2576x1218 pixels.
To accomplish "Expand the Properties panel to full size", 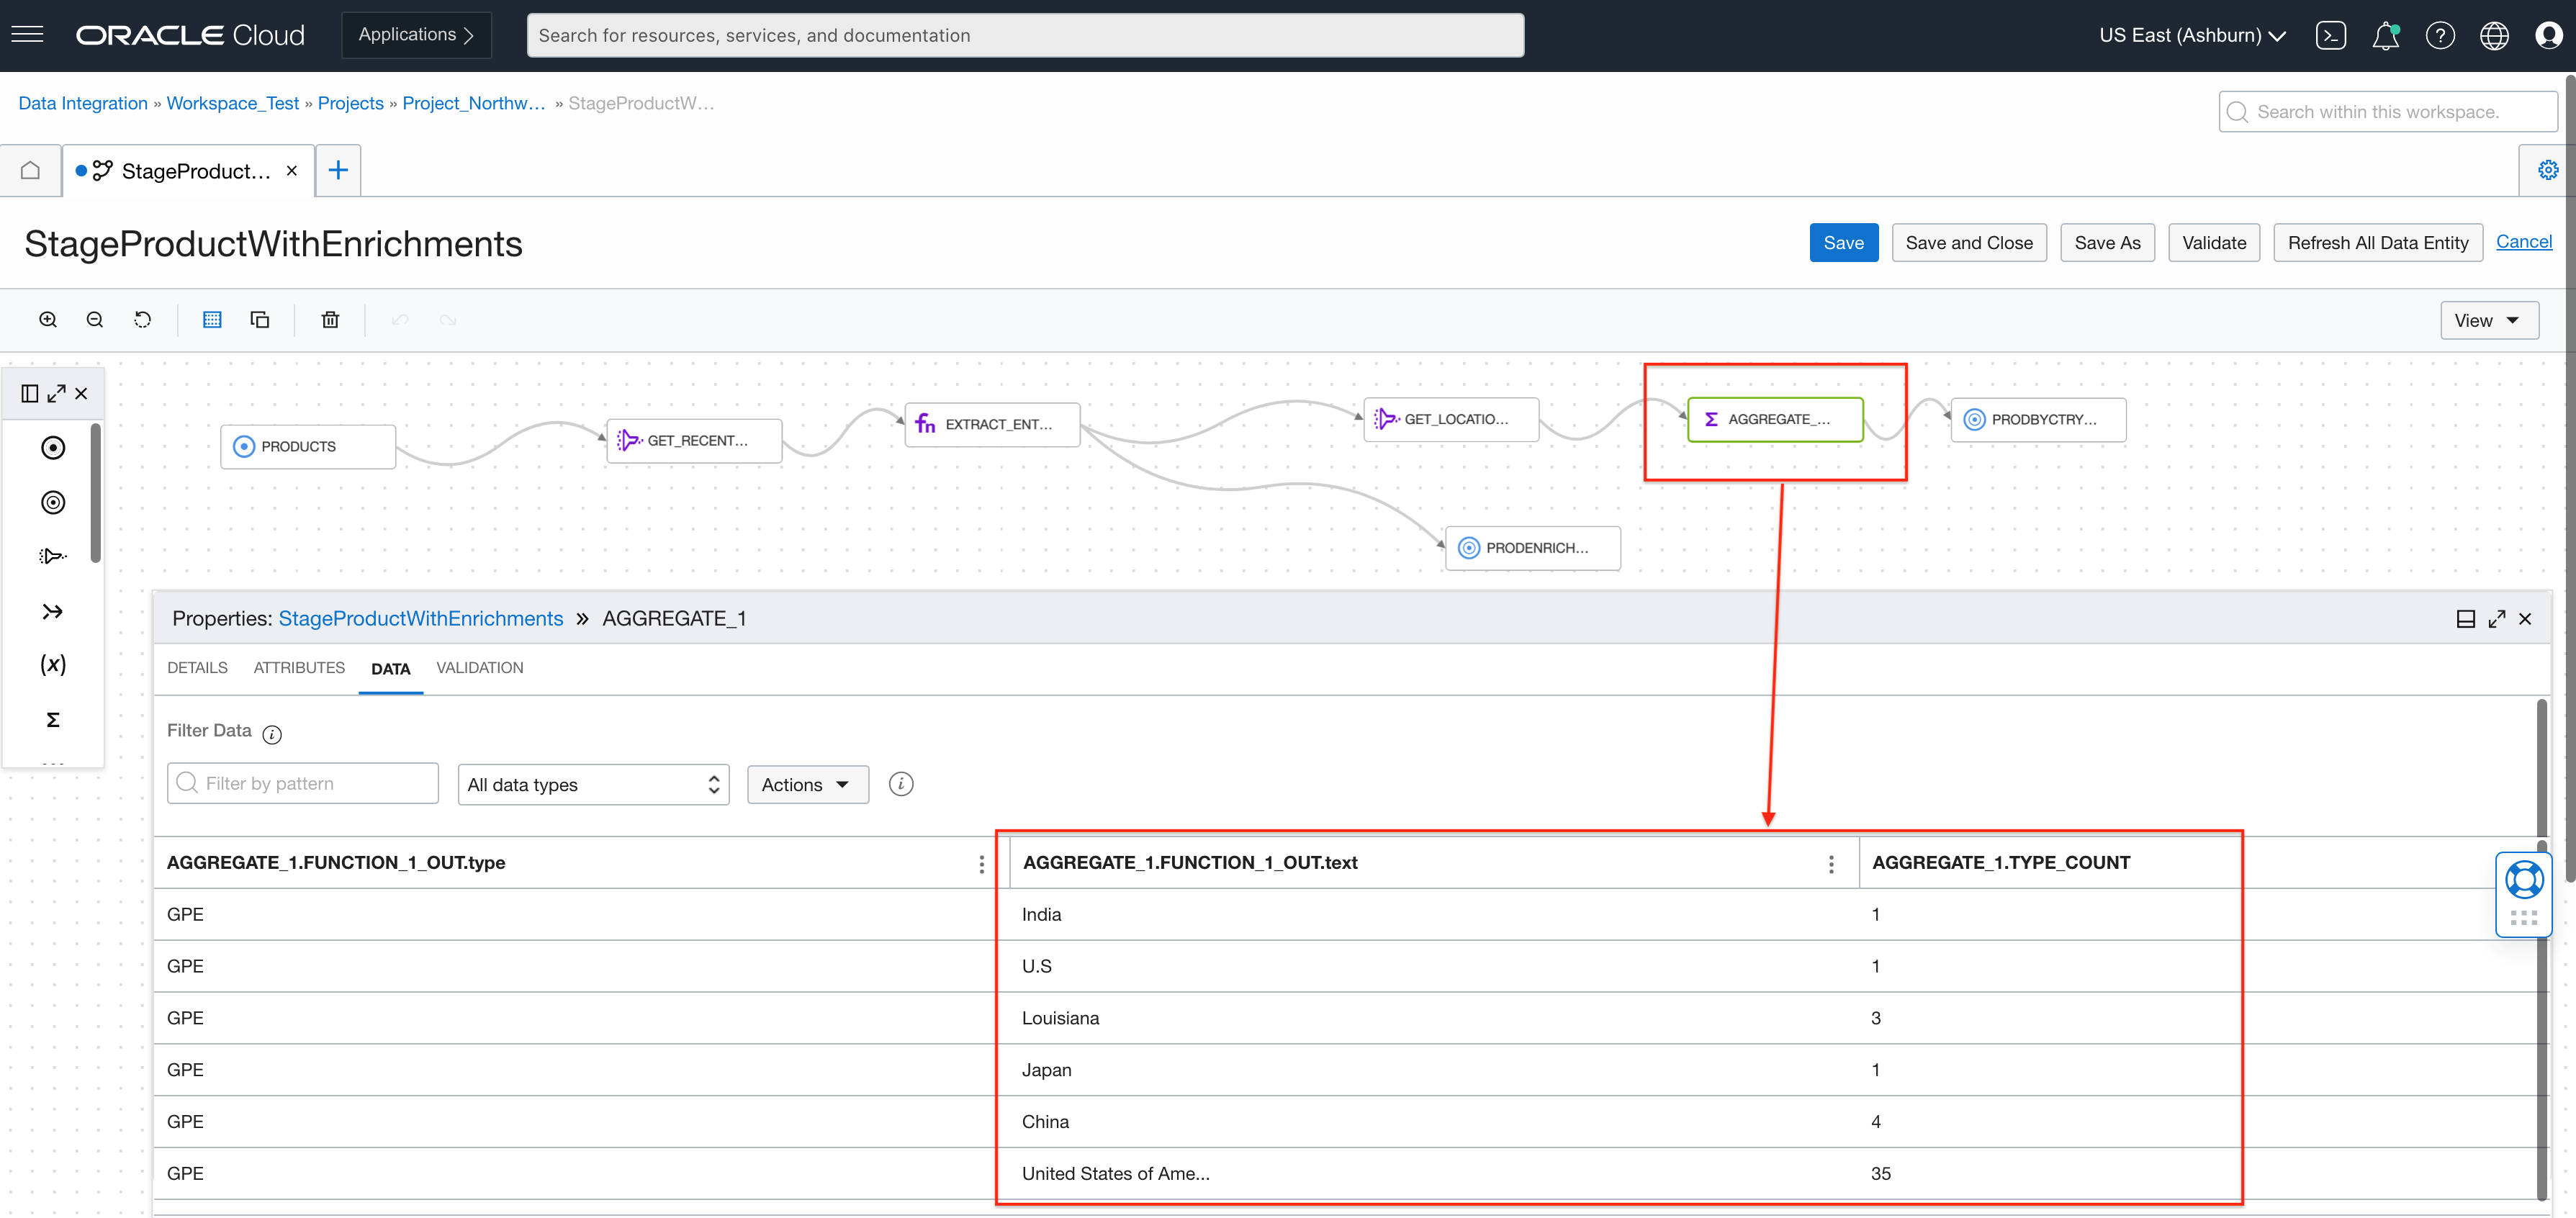I will pyautogui.click(x=2496, y=619).
